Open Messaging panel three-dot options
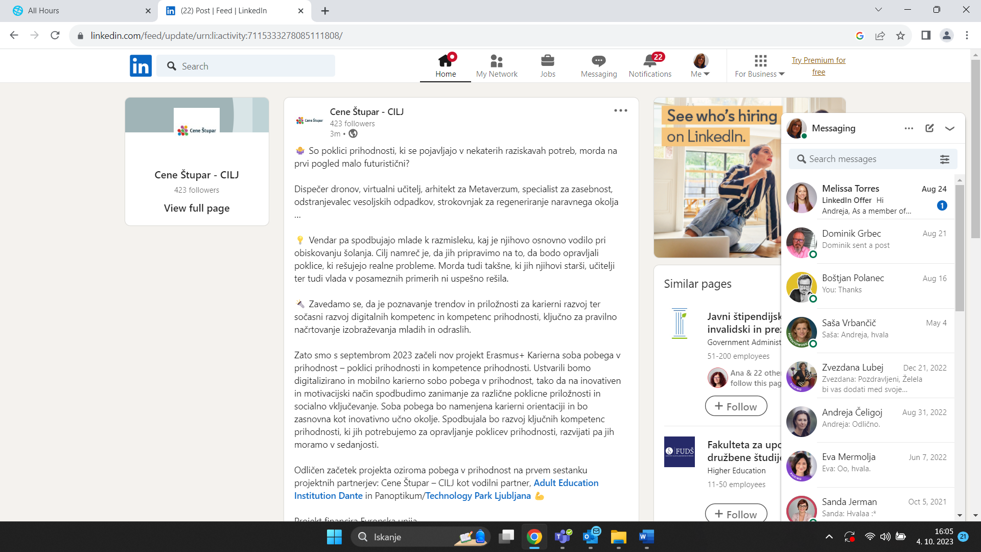Image resolution: width=981 pixels, height=552 pixels. 908,128
